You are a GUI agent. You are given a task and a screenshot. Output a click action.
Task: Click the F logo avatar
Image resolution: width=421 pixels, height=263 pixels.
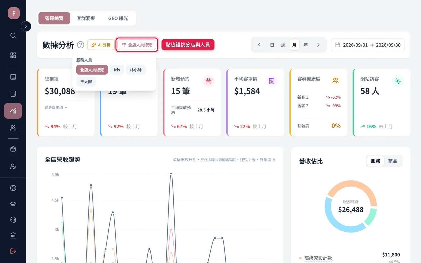pyautogui.click(x=14, y=13)
